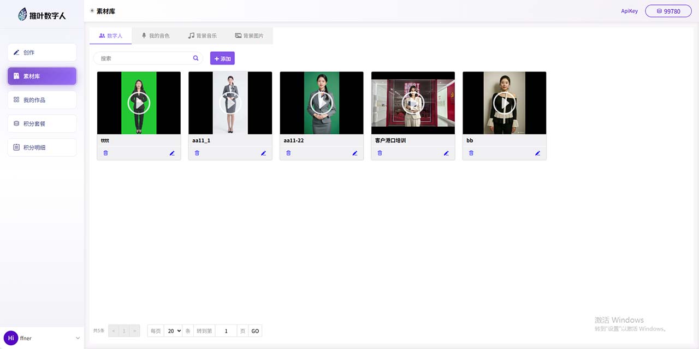Select the 背景图片 tab

coord(250,36)
